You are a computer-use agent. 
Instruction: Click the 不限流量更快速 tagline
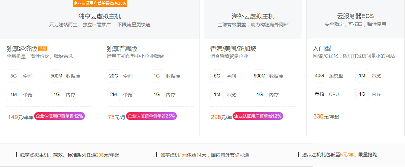(x=134, y=25)
